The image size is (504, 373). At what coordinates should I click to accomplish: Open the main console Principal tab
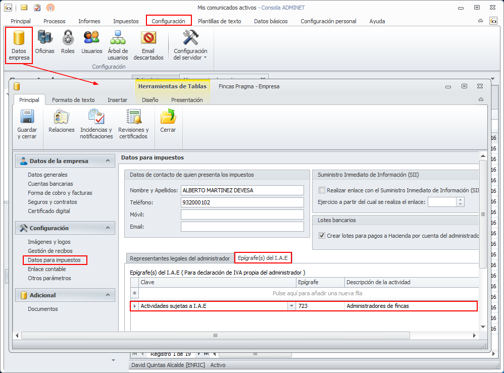21,21
